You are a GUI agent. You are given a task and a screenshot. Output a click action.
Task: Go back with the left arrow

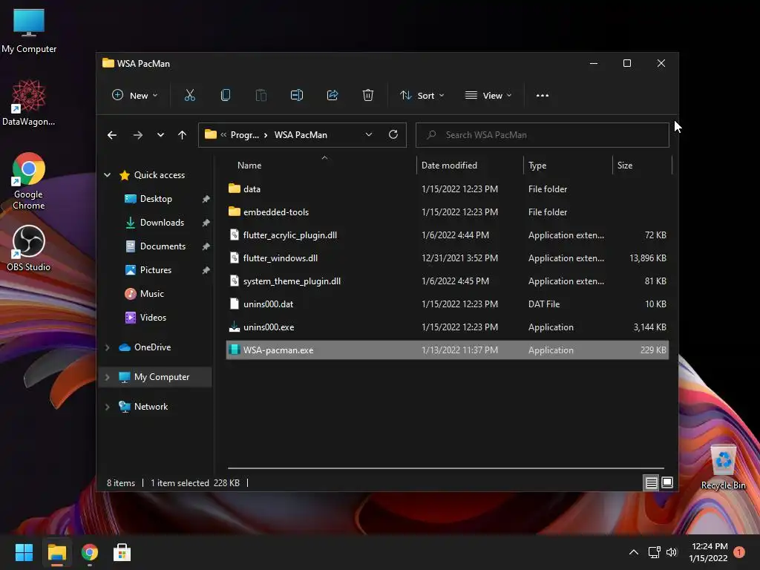pos(112,135)
